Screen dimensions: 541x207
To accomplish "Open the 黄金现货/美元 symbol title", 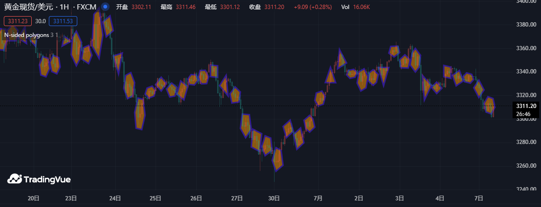I will coord(28,8).
